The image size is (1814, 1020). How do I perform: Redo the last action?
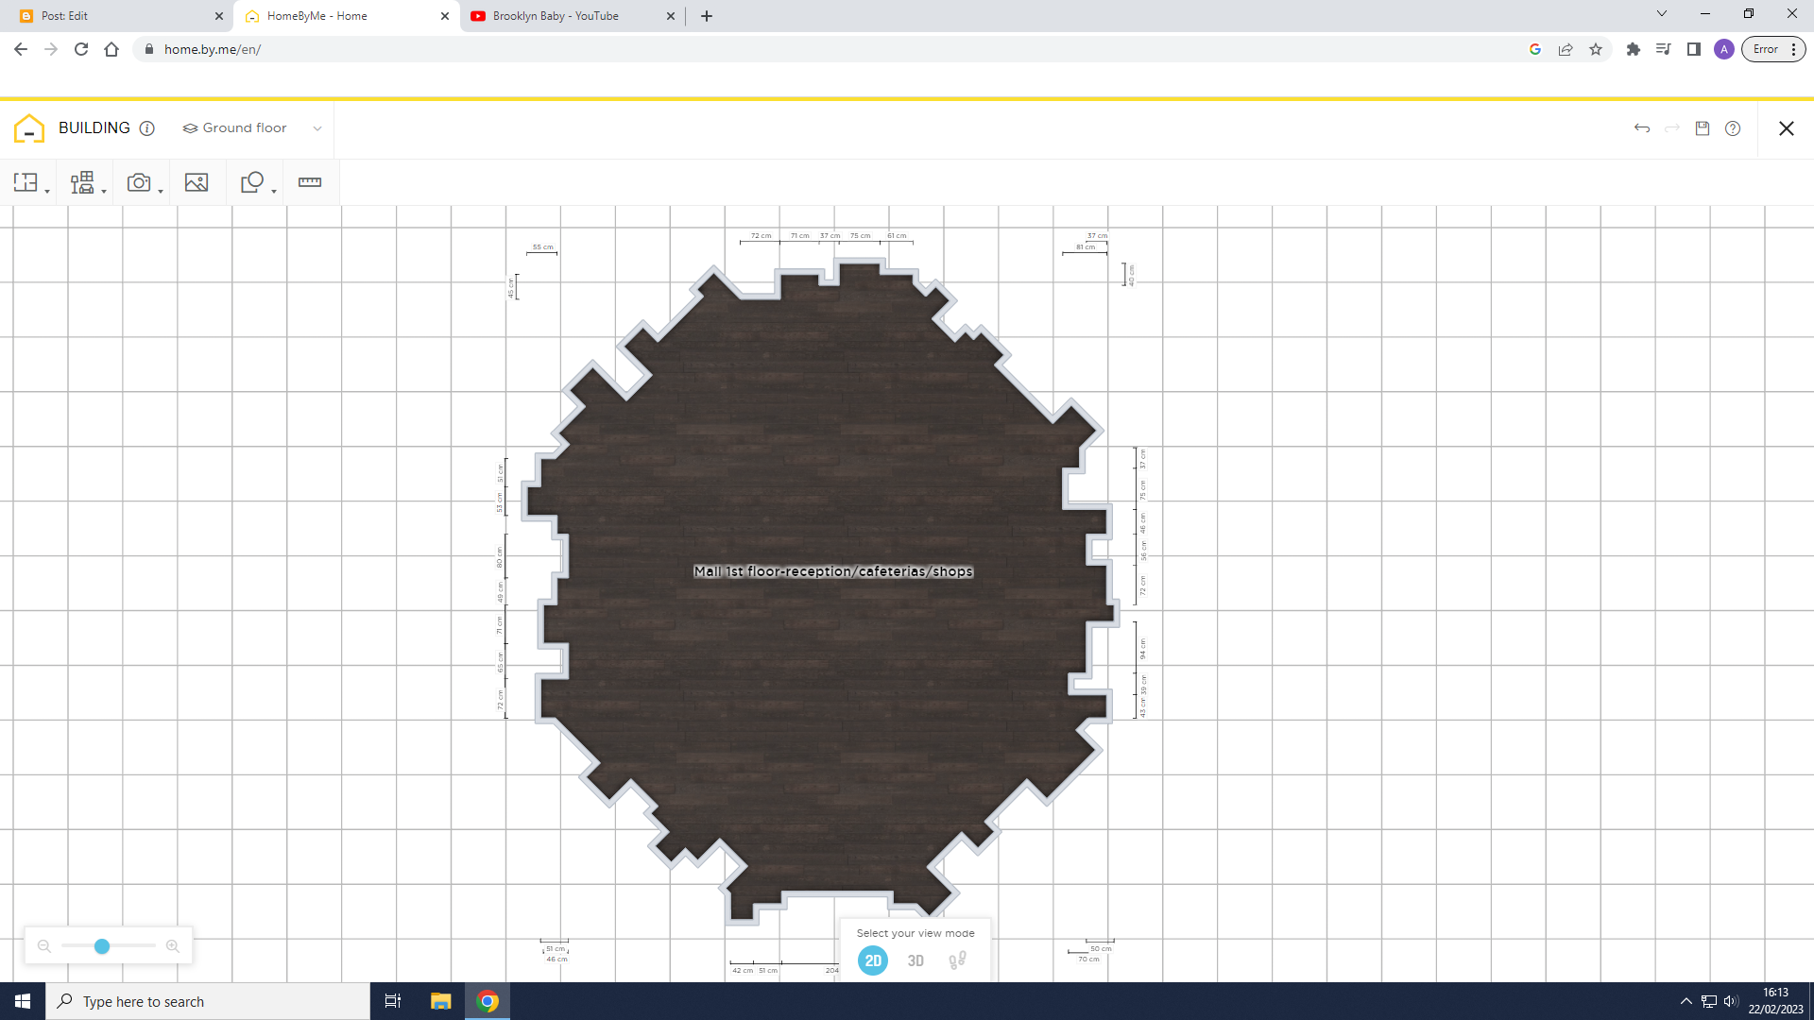(1672, 128)
